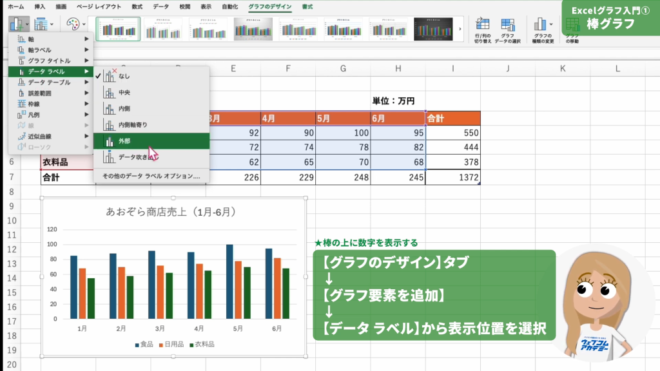The image size is (660, 371).
Task: Open the 挿入 ribbon tab
Action: [40, 6]
